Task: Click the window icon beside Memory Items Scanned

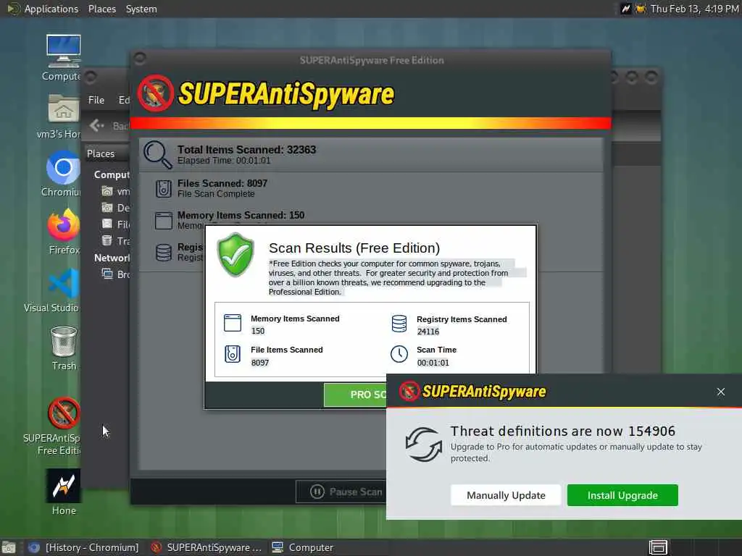Action: pos(163,220)
